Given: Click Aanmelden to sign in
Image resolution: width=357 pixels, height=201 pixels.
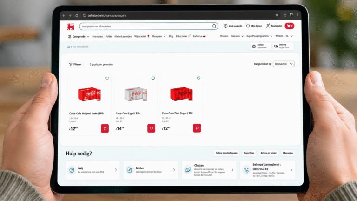Looking at the screenshot, I should point(274,26).
